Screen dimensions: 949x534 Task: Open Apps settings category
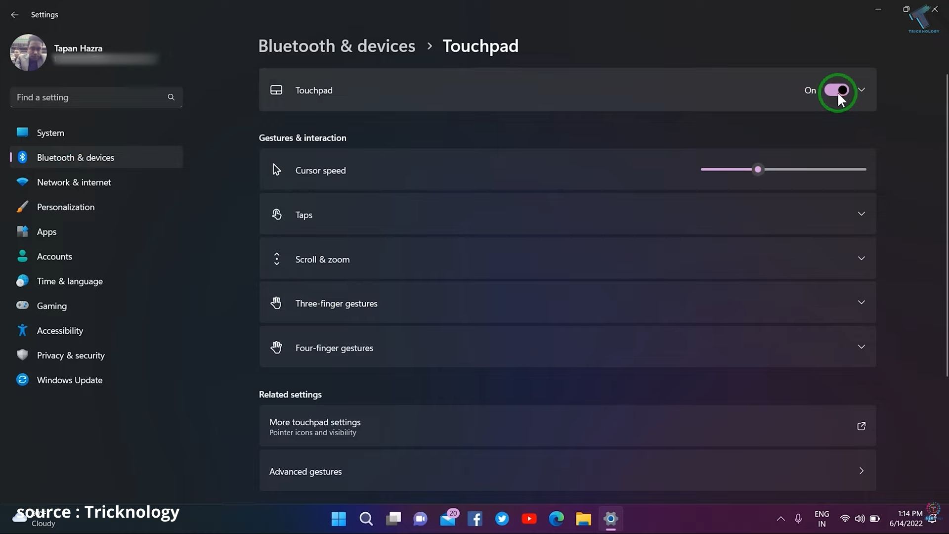[x=96, y=231]
